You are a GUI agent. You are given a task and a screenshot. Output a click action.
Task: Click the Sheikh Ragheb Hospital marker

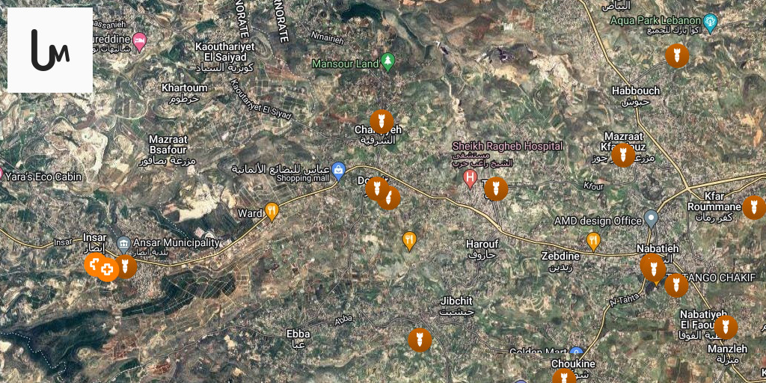click(470, 179)
